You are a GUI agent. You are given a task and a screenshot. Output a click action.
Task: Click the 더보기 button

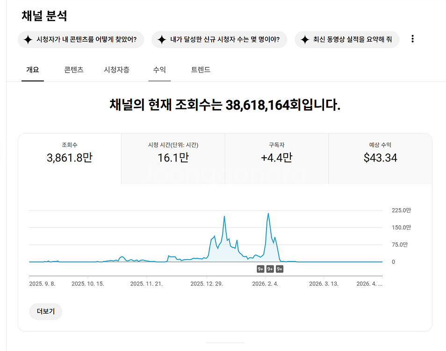click(46, 312)
